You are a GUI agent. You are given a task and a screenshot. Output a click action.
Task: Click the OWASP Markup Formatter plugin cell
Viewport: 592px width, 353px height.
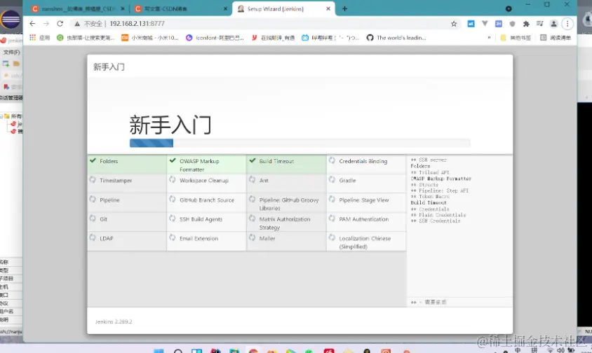(x=206, y=165)
